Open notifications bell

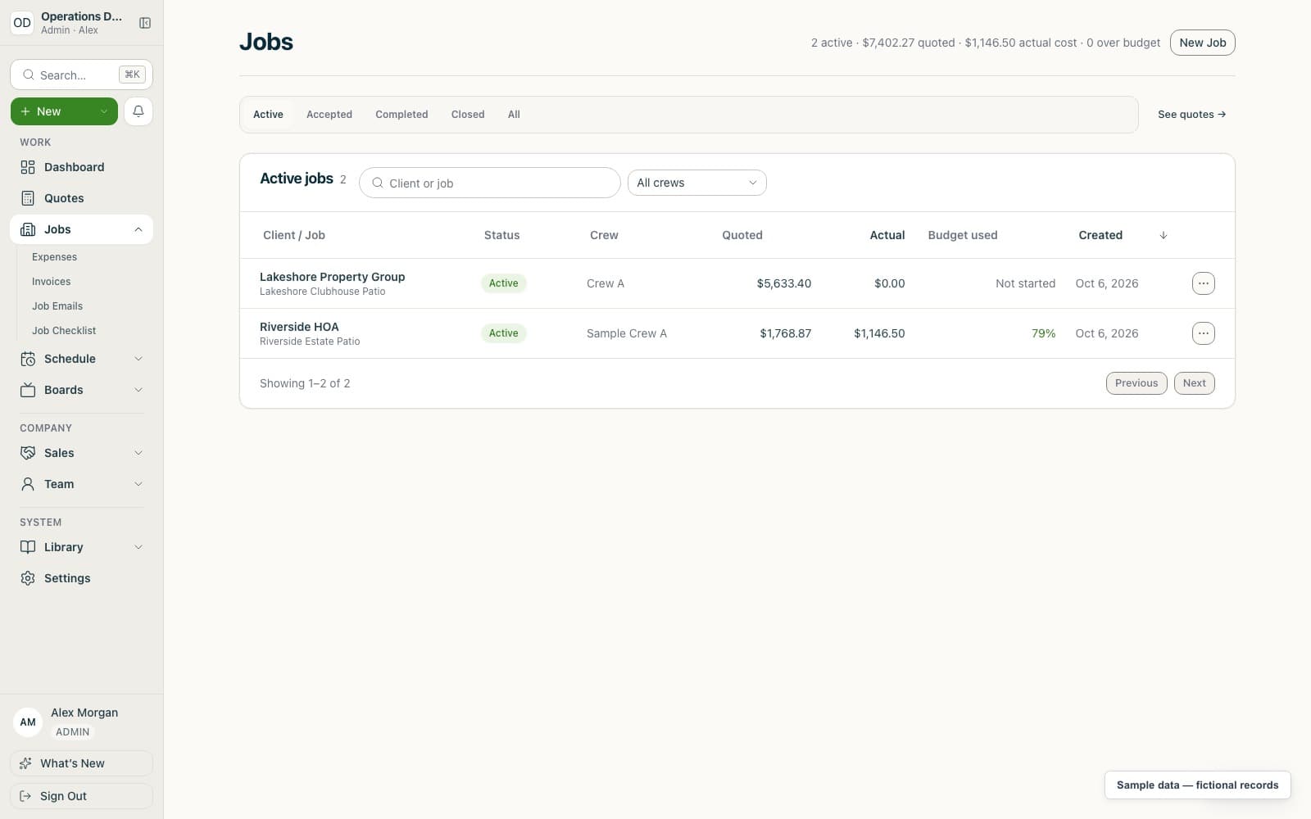click(138, 111)
